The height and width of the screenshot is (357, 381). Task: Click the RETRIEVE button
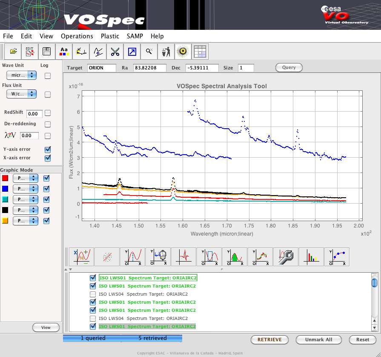[269, 340]
